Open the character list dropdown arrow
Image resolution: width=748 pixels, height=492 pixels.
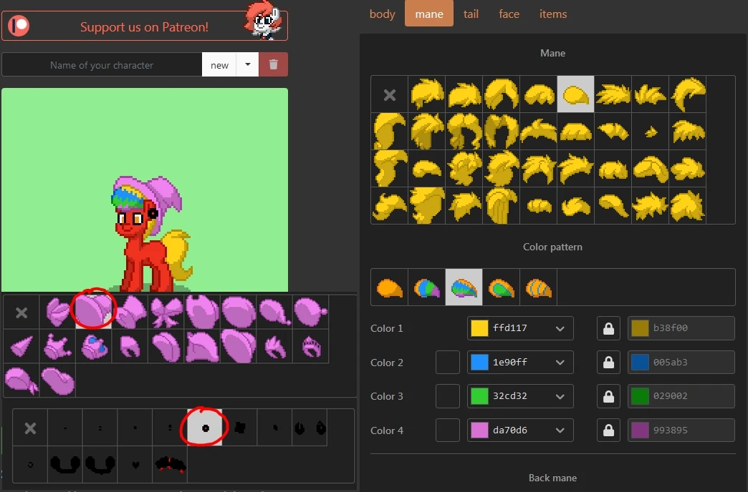(248, 64)
